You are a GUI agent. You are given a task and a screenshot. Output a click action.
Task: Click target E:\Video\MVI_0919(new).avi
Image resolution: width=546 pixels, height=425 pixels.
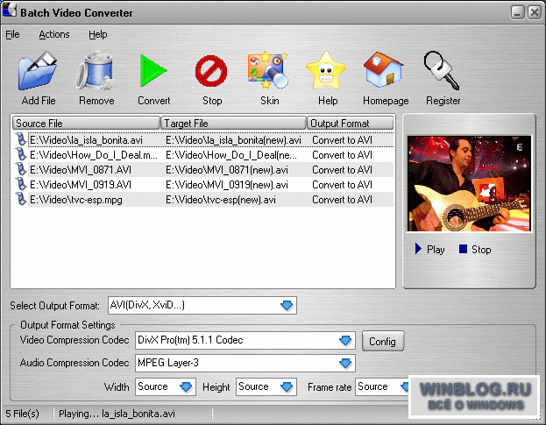pyautogui.click(x=227, y=185)
